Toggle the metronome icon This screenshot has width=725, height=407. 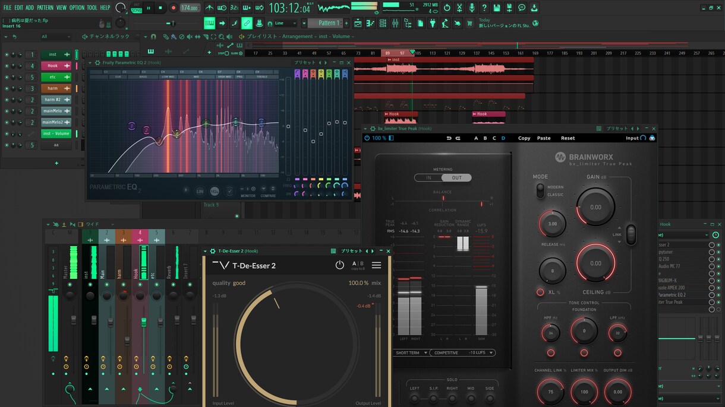(x=209, y=8)
